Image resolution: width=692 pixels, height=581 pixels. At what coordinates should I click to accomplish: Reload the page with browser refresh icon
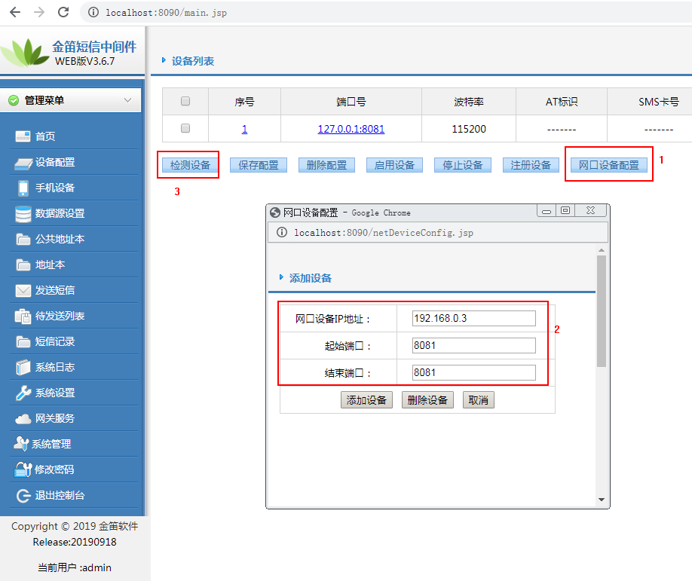[x=63, y=12]
